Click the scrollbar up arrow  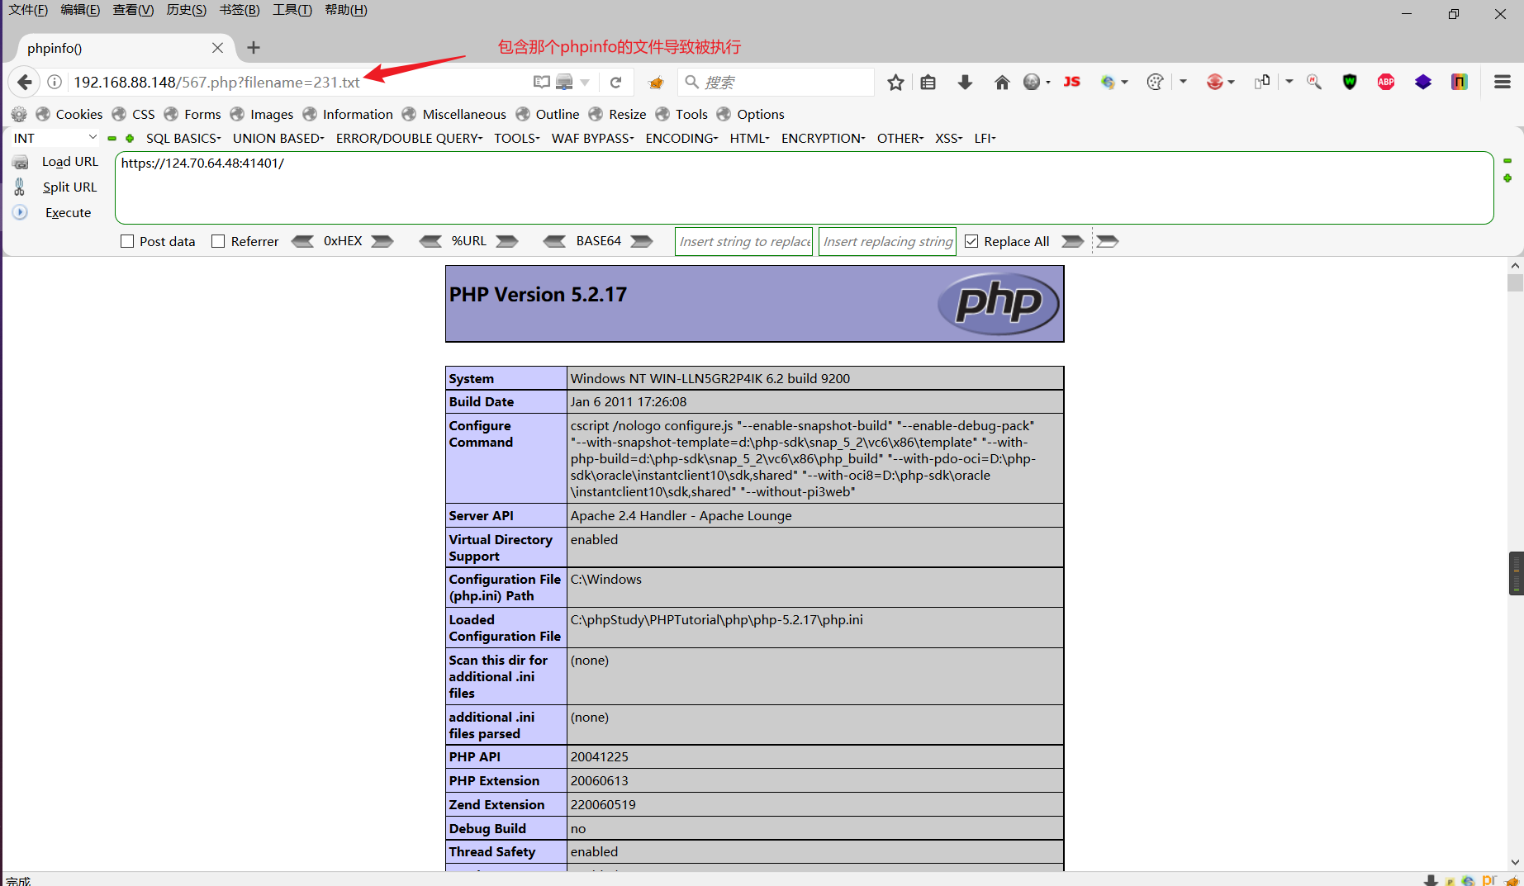(x=1515, y=266)
